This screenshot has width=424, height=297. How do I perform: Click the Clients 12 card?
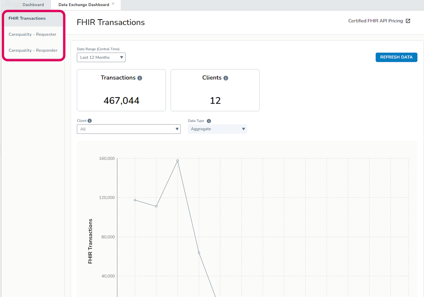[x=215, y=90]
